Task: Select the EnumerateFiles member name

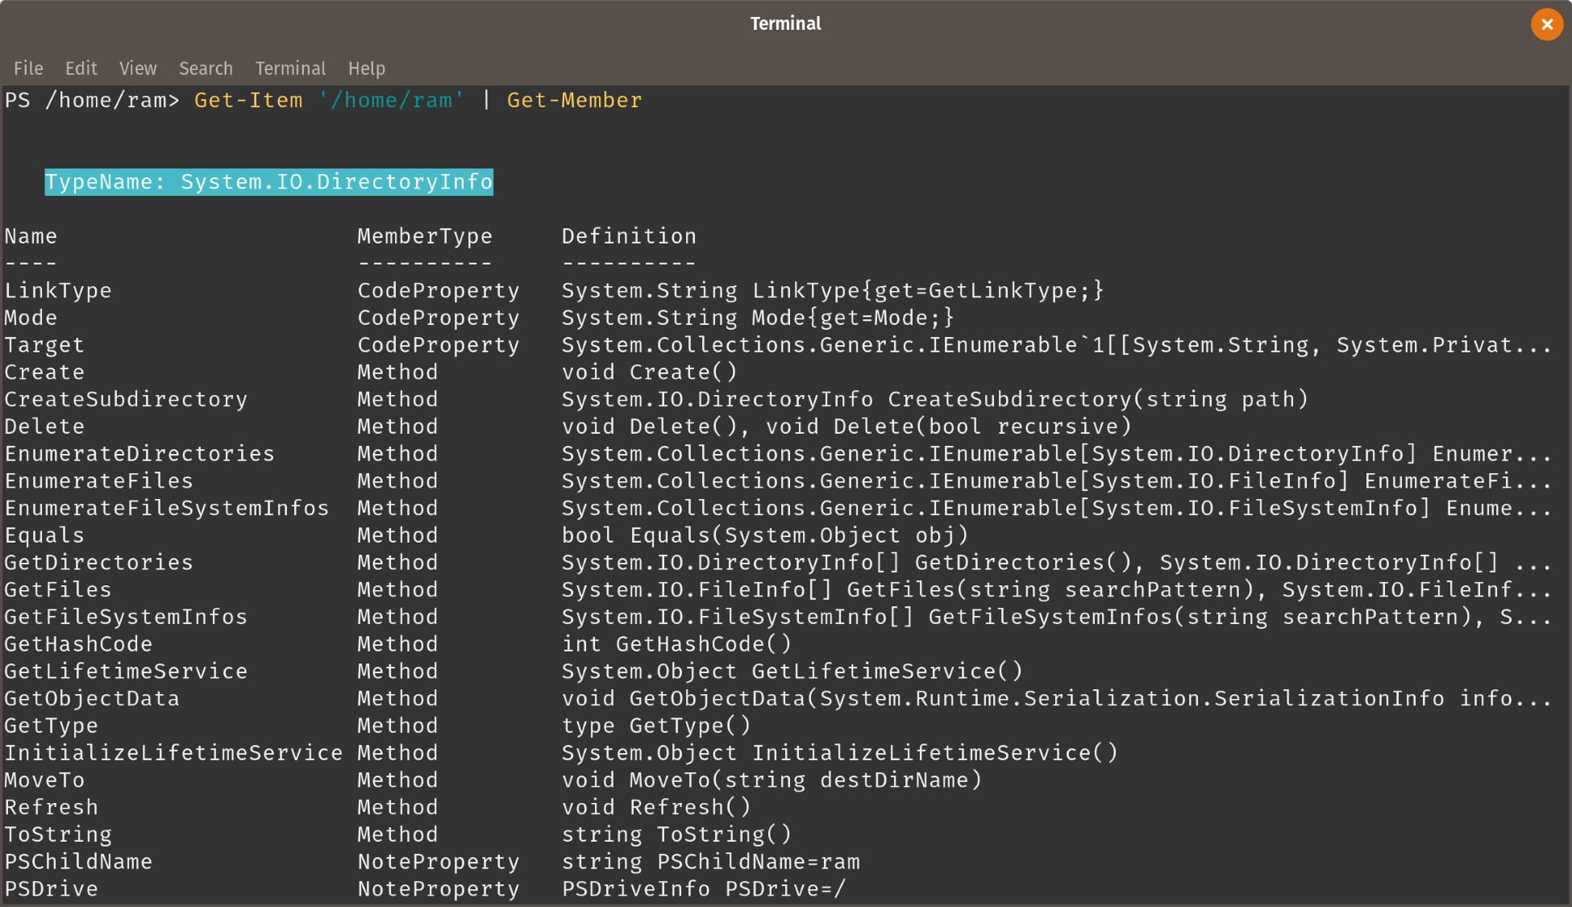Action: click(98, 481)
